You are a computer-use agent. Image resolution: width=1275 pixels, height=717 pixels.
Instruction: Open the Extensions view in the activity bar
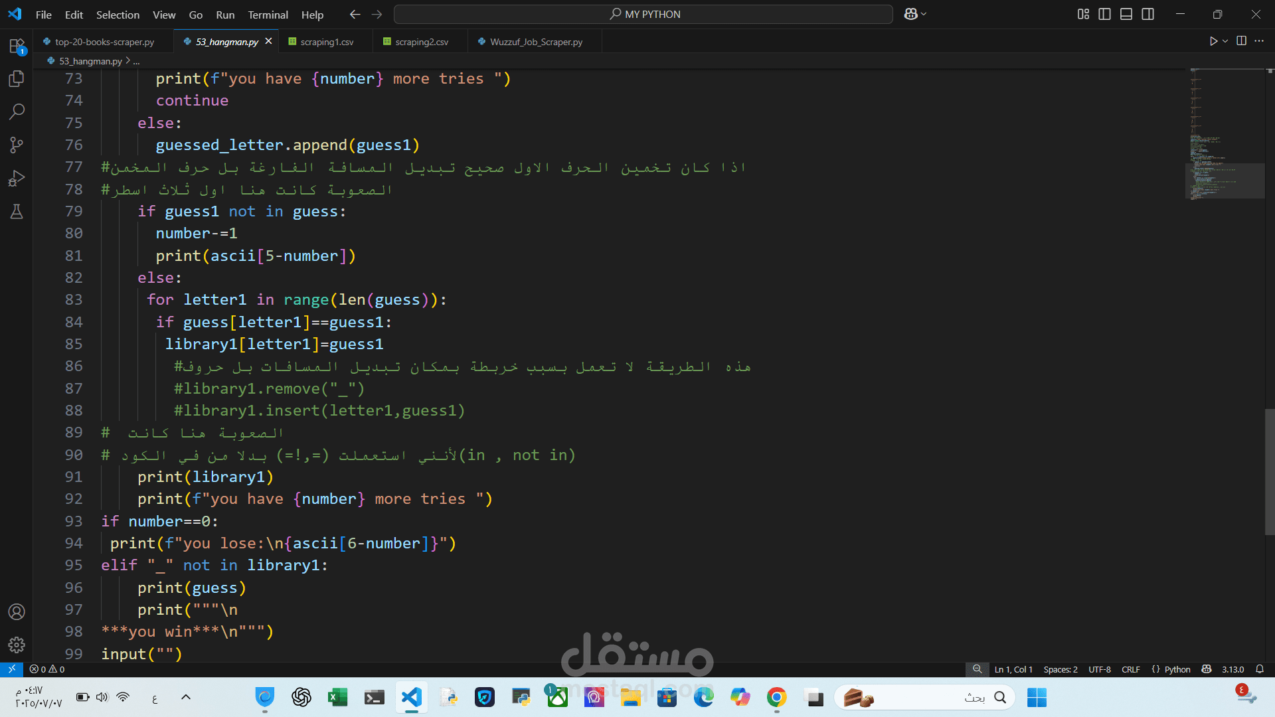point(17,46)
